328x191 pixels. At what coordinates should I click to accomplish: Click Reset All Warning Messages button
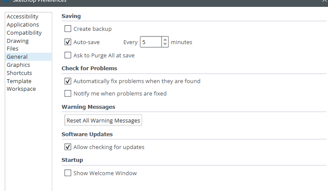point(103,120)
